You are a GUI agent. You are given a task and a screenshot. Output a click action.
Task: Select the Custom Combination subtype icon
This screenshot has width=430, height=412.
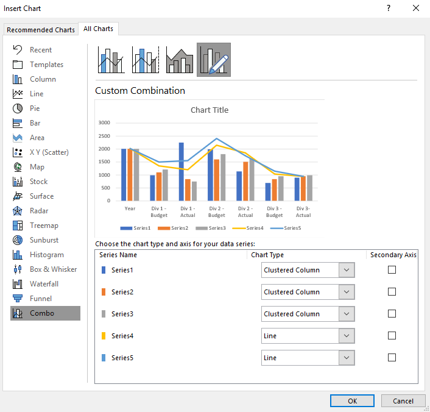coord(214,60)
